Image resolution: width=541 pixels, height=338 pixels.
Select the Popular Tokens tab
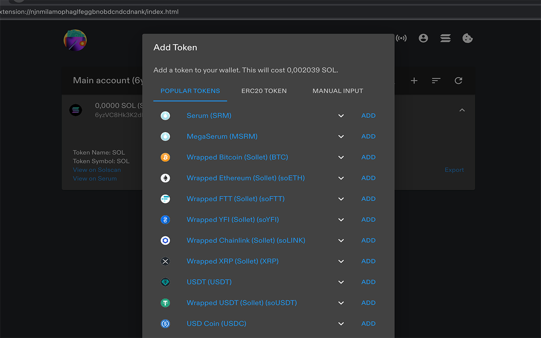[190, 91]
